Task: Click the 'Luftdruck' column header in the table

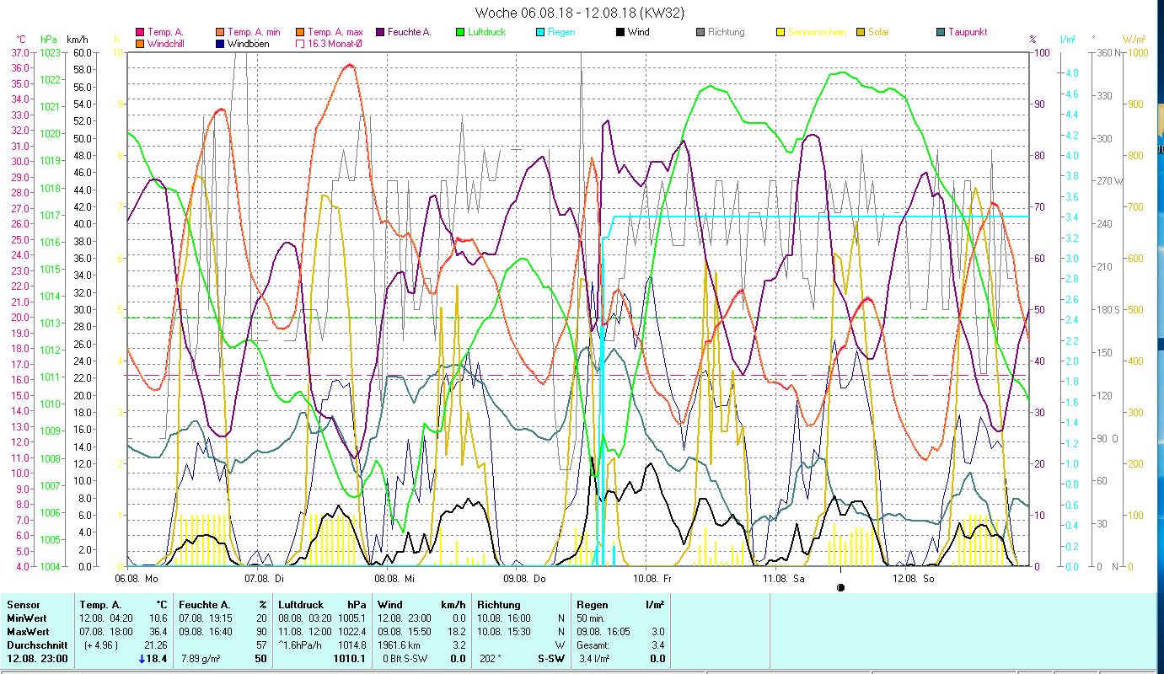Action: [301, 605]
